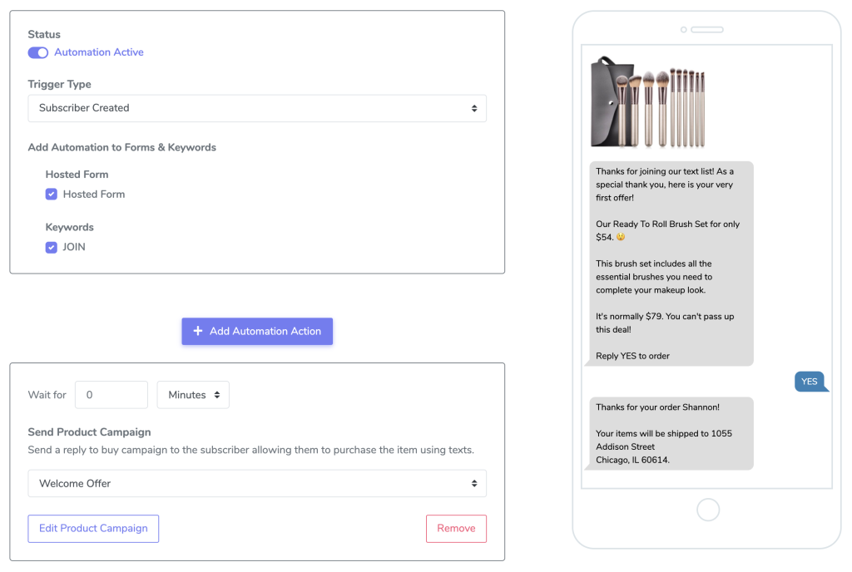852x572 pixels.
Task: Open Edit Product Campaign
Action: (92, 529)
